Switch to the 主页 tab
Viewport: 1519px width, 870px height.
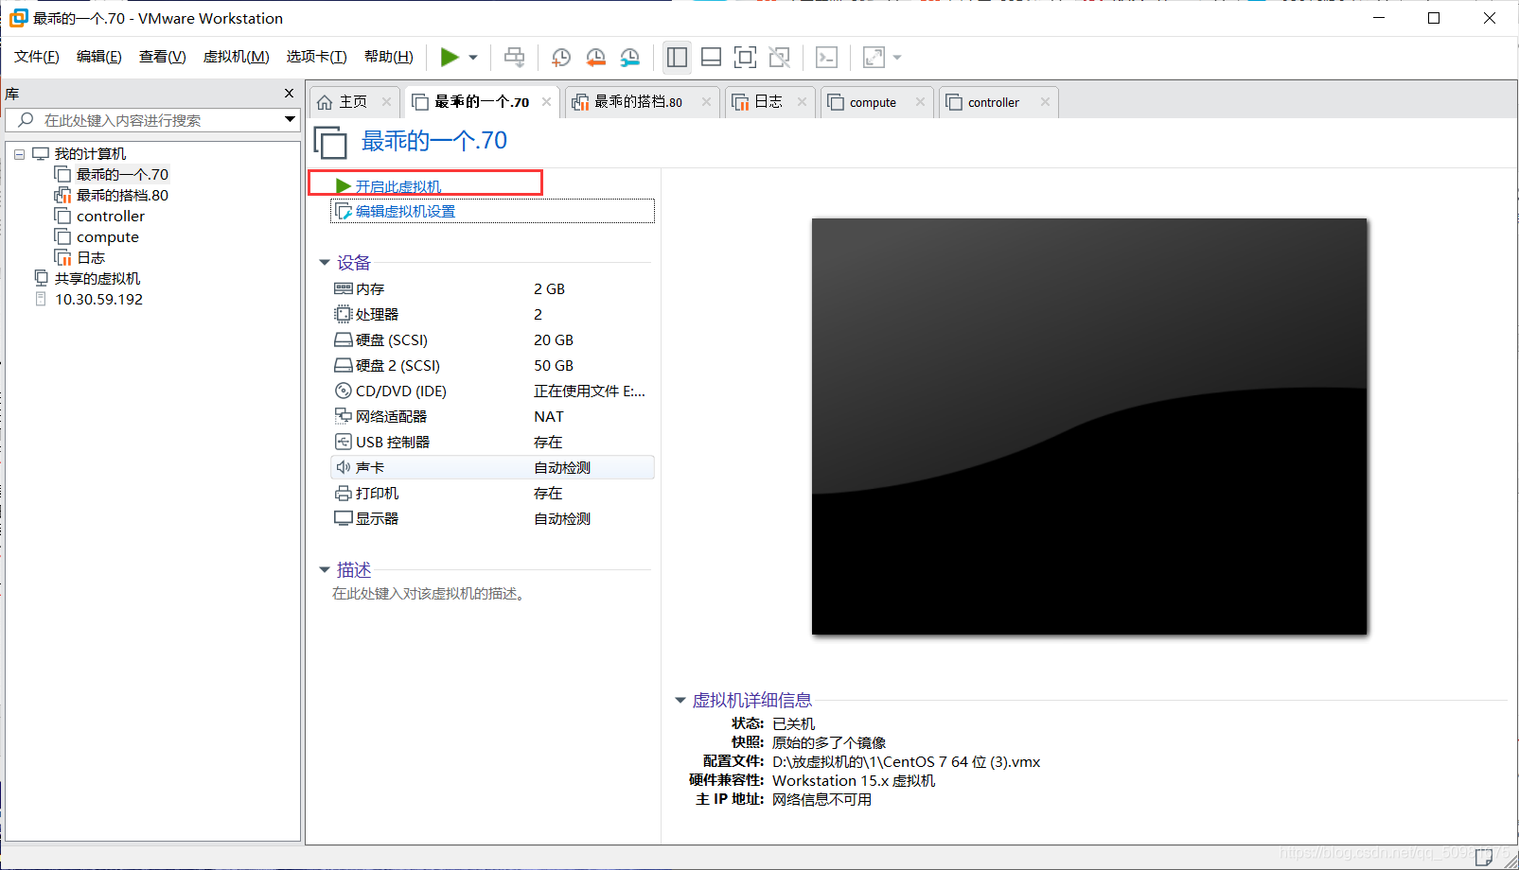click(x=353, y=102)
